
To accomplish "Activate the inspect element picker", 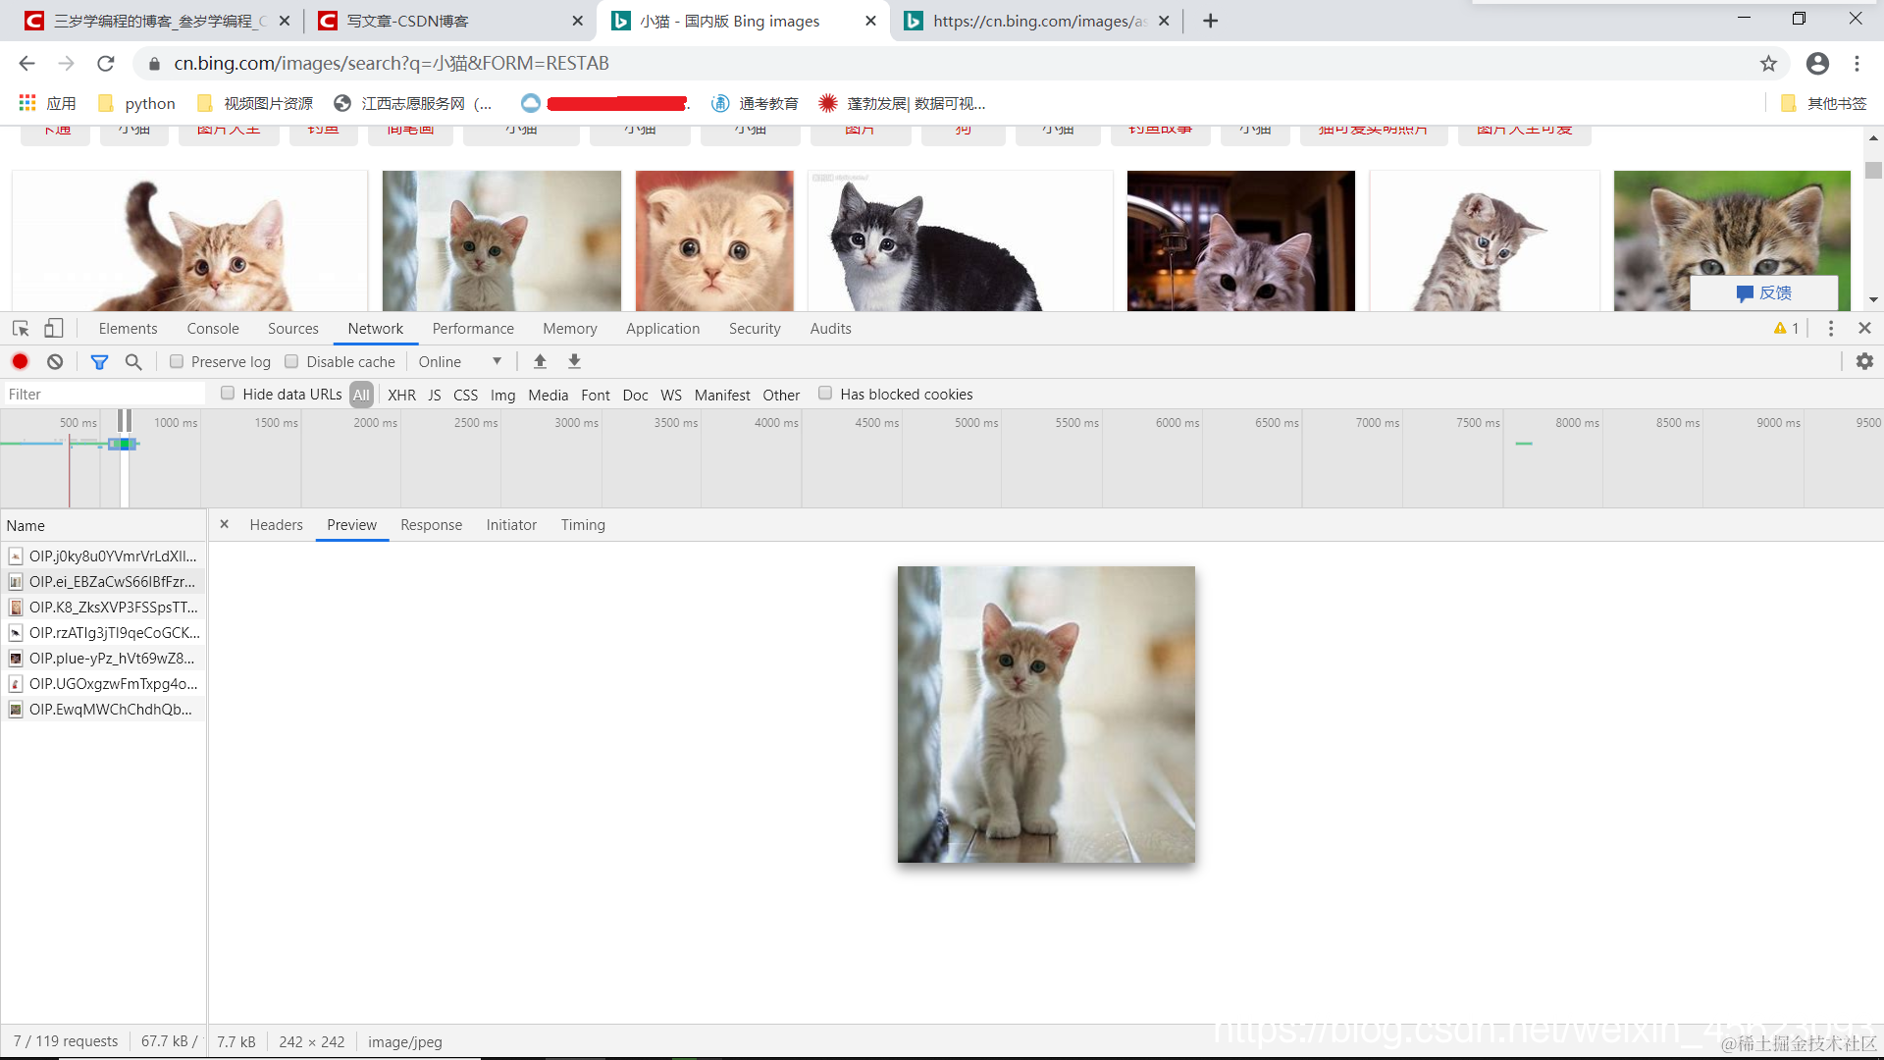I will (21, 328).
